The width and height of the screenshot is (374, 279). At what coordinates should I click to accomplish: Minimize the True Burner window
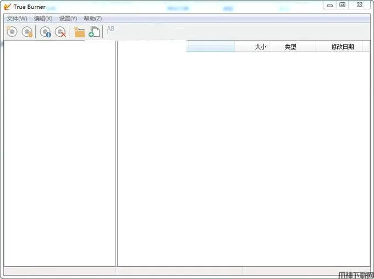point(330,6)
